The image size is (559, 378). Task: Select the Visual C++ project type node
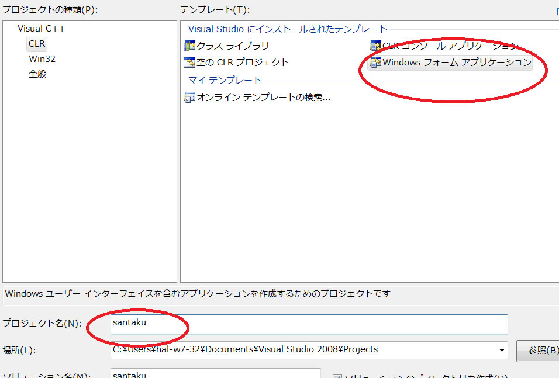pos(41,29)
